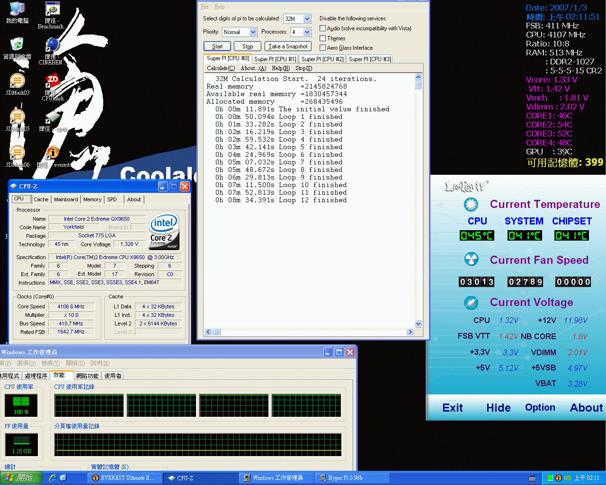Click Hide in the hardware monitor panel
The height and width of the screenshot is (485, 606).
tap(499, 408)
